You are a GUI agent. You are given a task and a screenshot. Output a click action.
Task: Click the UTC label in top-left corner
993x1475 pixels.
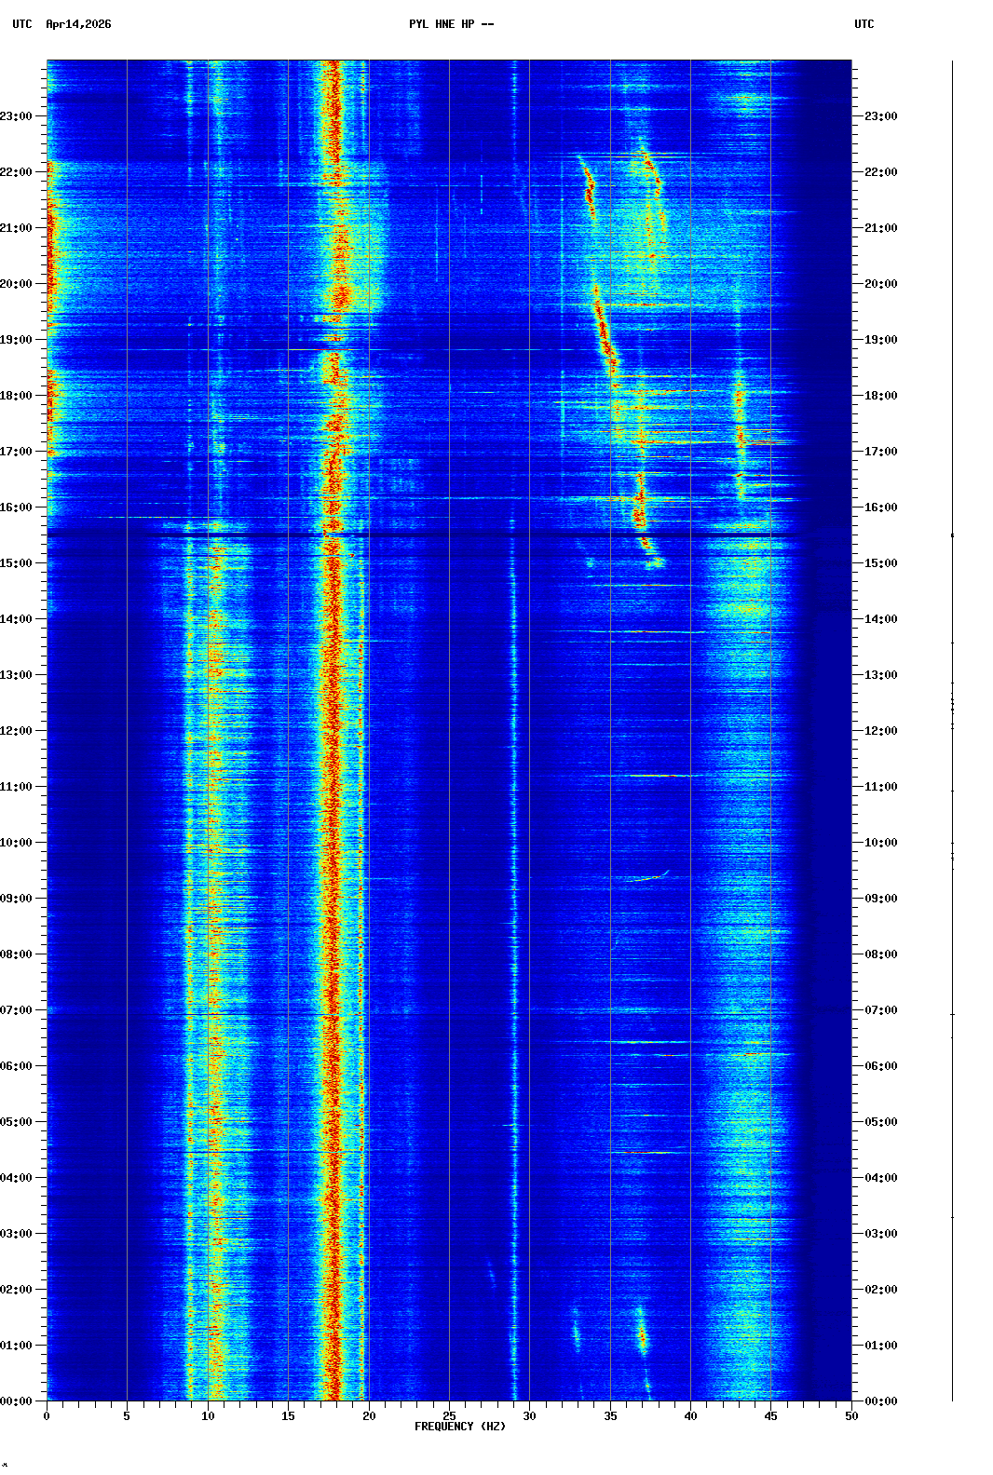click(x=22, y=24)
